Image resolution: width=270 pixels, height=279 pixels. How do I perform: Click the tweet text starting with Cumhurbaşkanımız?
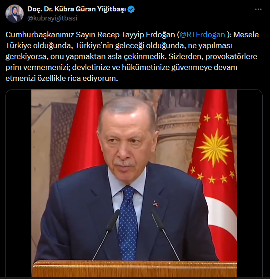[132, 56]
